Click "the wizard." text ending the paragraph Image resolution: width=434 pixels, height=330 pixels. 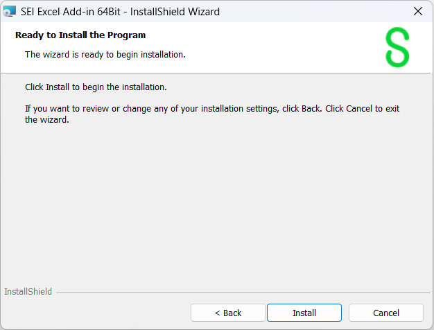pyautogui.click(x=47, y=119)
